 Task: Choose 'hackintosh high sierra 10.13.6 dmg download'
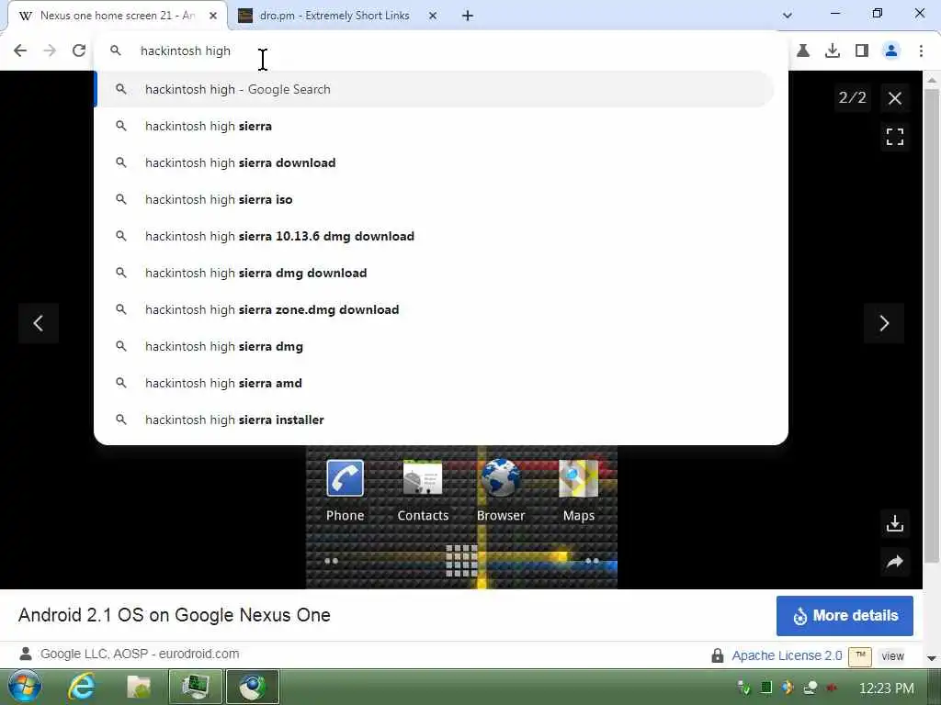tap(434, 236)
